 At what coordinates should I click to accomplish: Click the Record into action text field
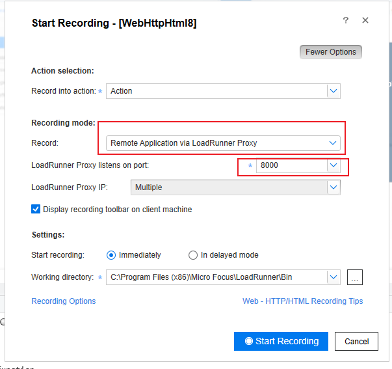tap(216, 91)
